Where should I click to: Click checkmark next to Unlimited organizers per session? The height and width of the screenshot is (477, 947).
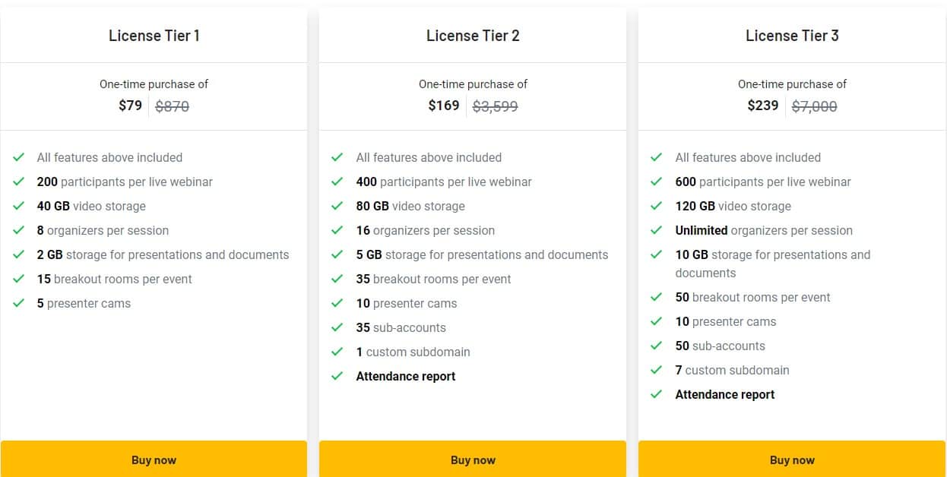(657, 231)
